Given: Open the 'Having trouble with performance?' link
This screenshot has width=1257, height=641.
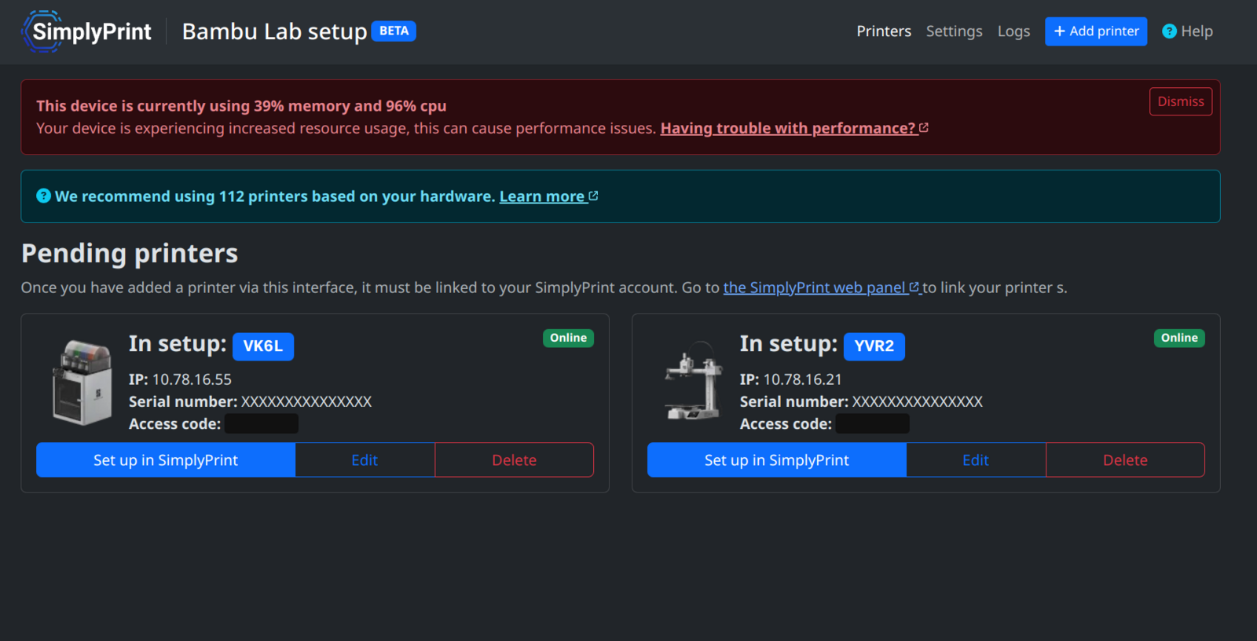Looking at the screenshot, I should (794, 128).
